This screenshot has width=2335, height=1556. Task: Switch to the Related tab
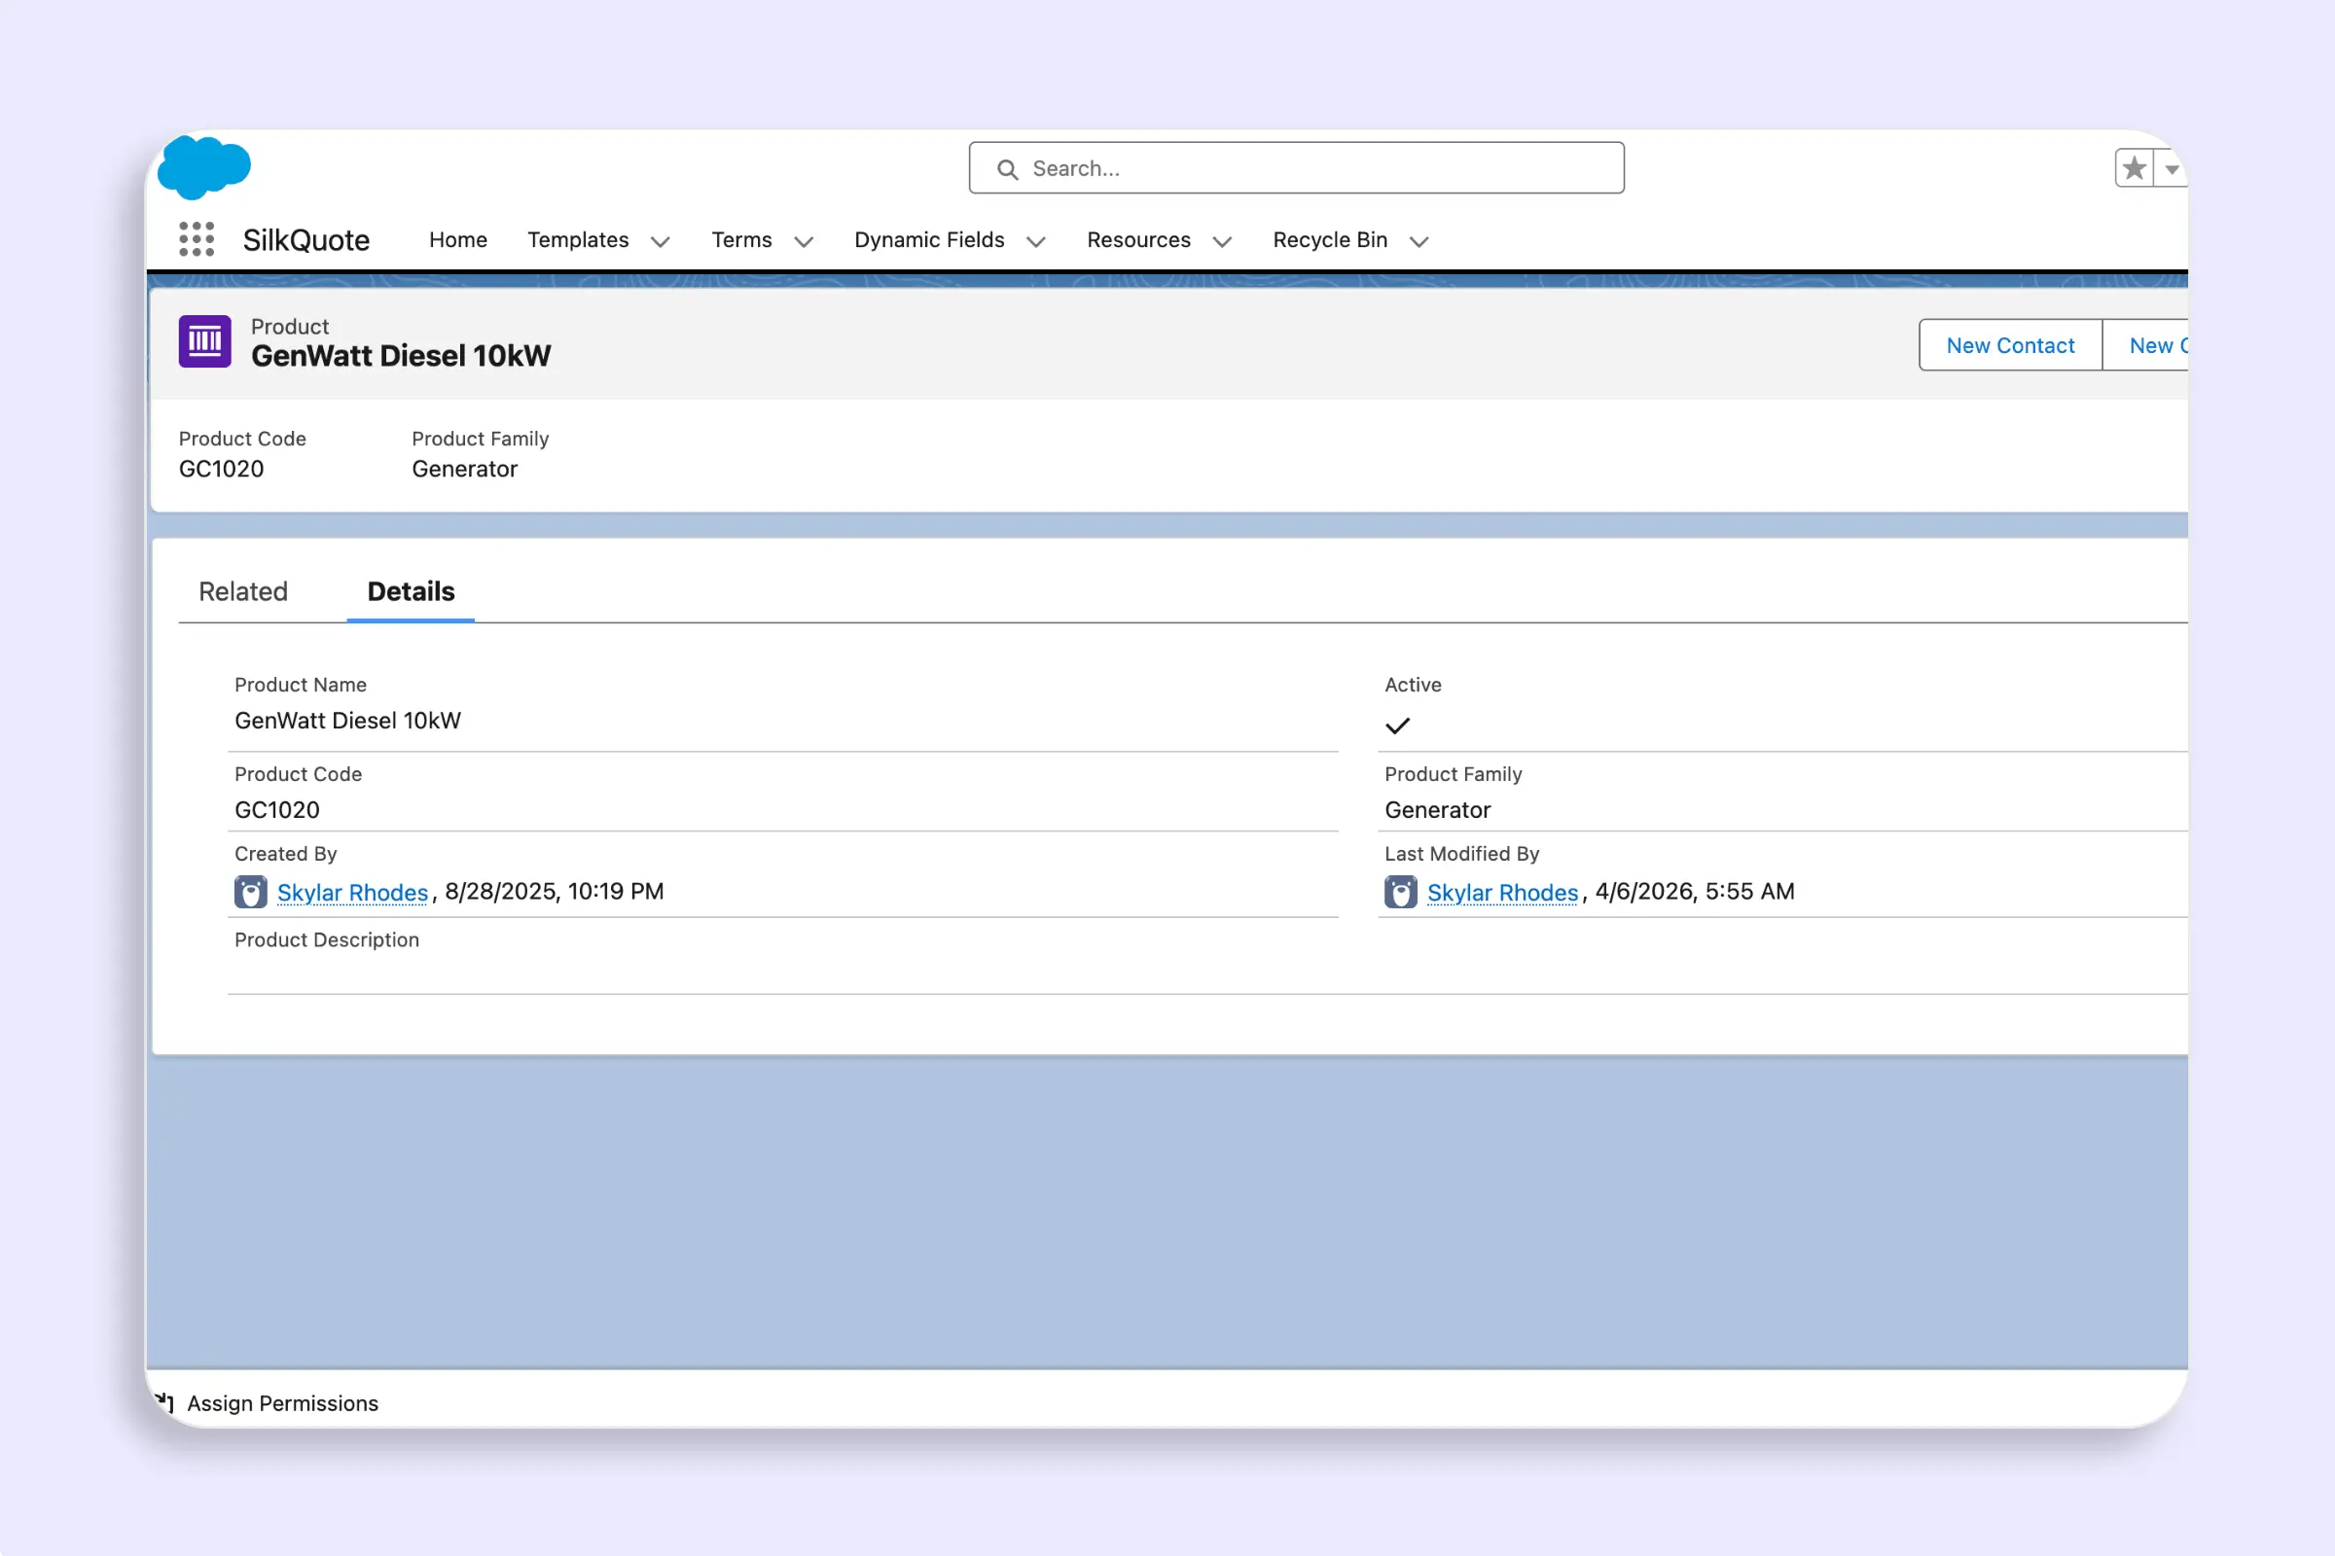(243, 591)
